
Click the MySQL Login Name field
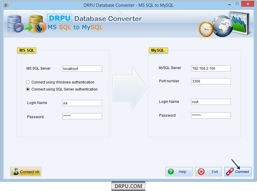[x=211, y=102]
